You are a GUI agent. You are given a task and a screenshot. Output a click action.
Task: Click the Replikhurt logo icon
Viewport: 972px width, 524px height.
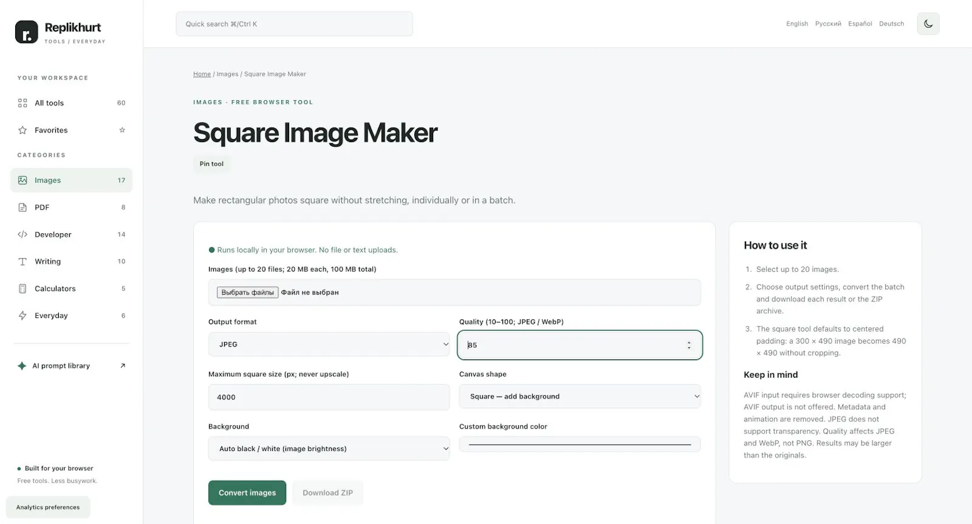tap(26, 32)
